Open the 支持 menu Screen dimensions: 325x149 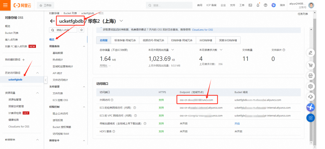(233, 5)
